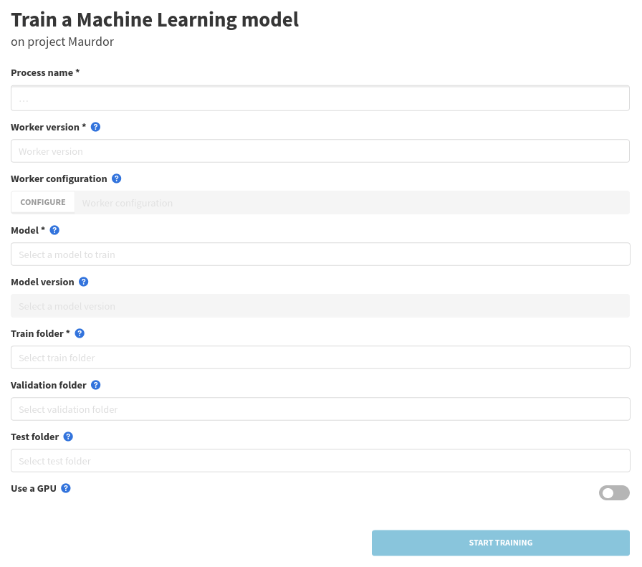Click the Test folder question mark icon
Screen dimensions: 642x567
pos(68,437)
